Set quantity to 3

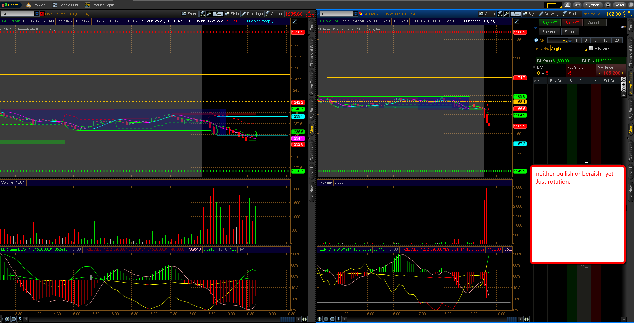click(x=586, y=40)
